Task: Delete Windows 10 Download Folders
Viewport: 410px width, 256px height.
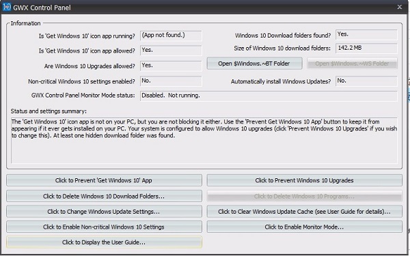Action: pos(104,196)
